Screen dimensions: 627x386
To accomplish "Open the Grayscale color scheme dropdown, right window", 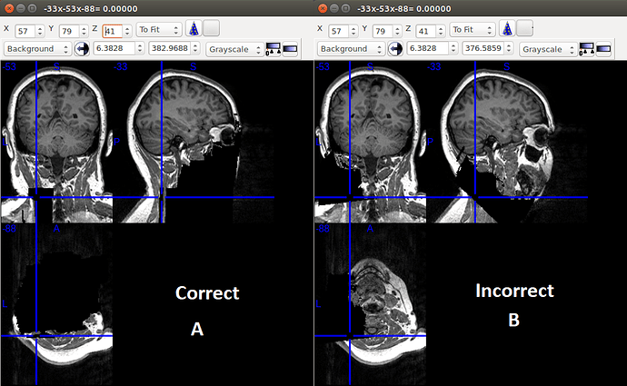I will click(x=548, y=49).
